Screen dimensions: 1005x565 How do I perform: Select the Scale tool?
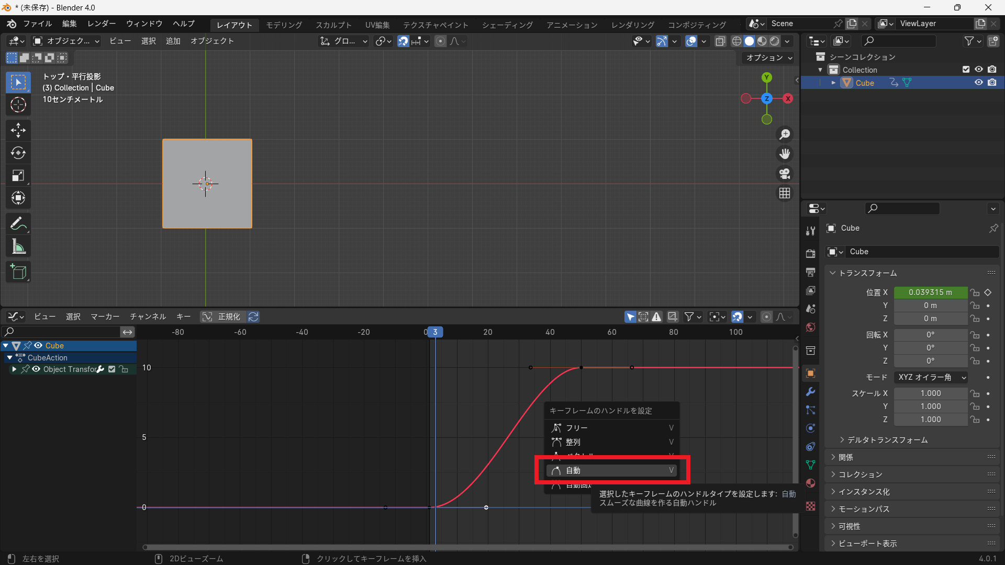18,176
